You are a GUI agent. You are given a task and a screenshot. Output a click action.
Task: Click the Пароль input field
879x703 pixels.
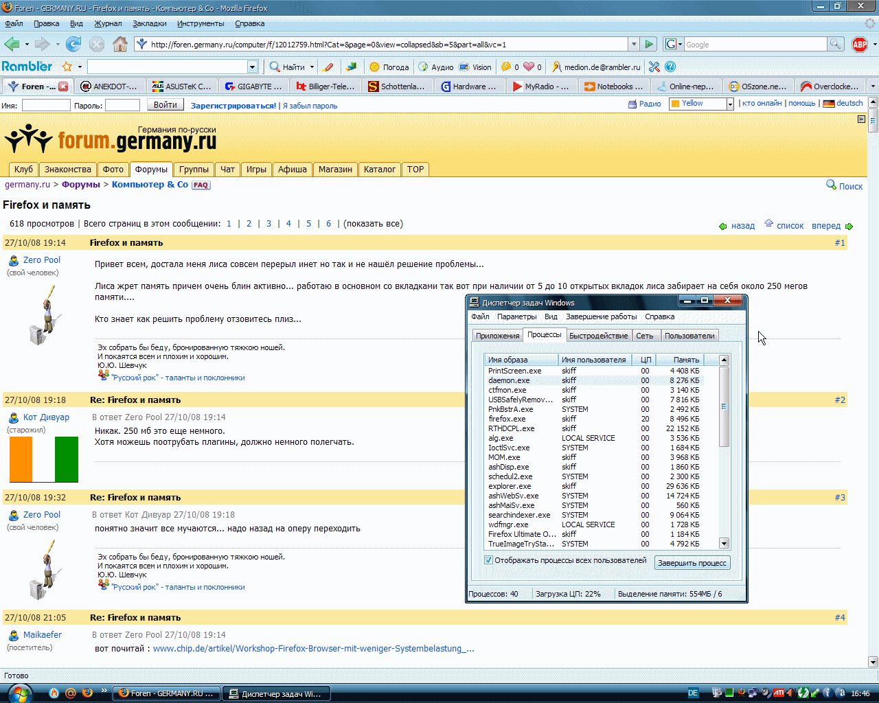[x=123, y=105]
